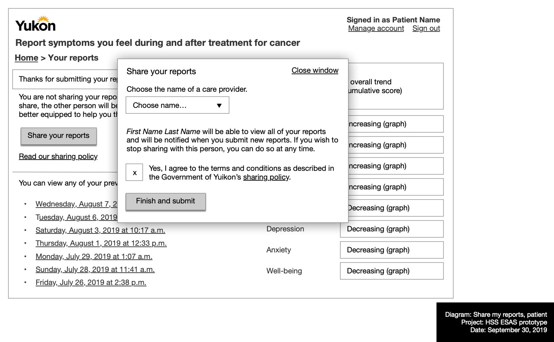The width and height of the screenshot is (554, 342).
Task: Click the dropdown arrow beside Choose name
Action: (219, 105)
